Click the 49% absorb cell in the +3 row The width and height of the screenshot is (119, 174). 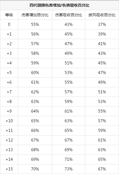(x=68, y=53)
